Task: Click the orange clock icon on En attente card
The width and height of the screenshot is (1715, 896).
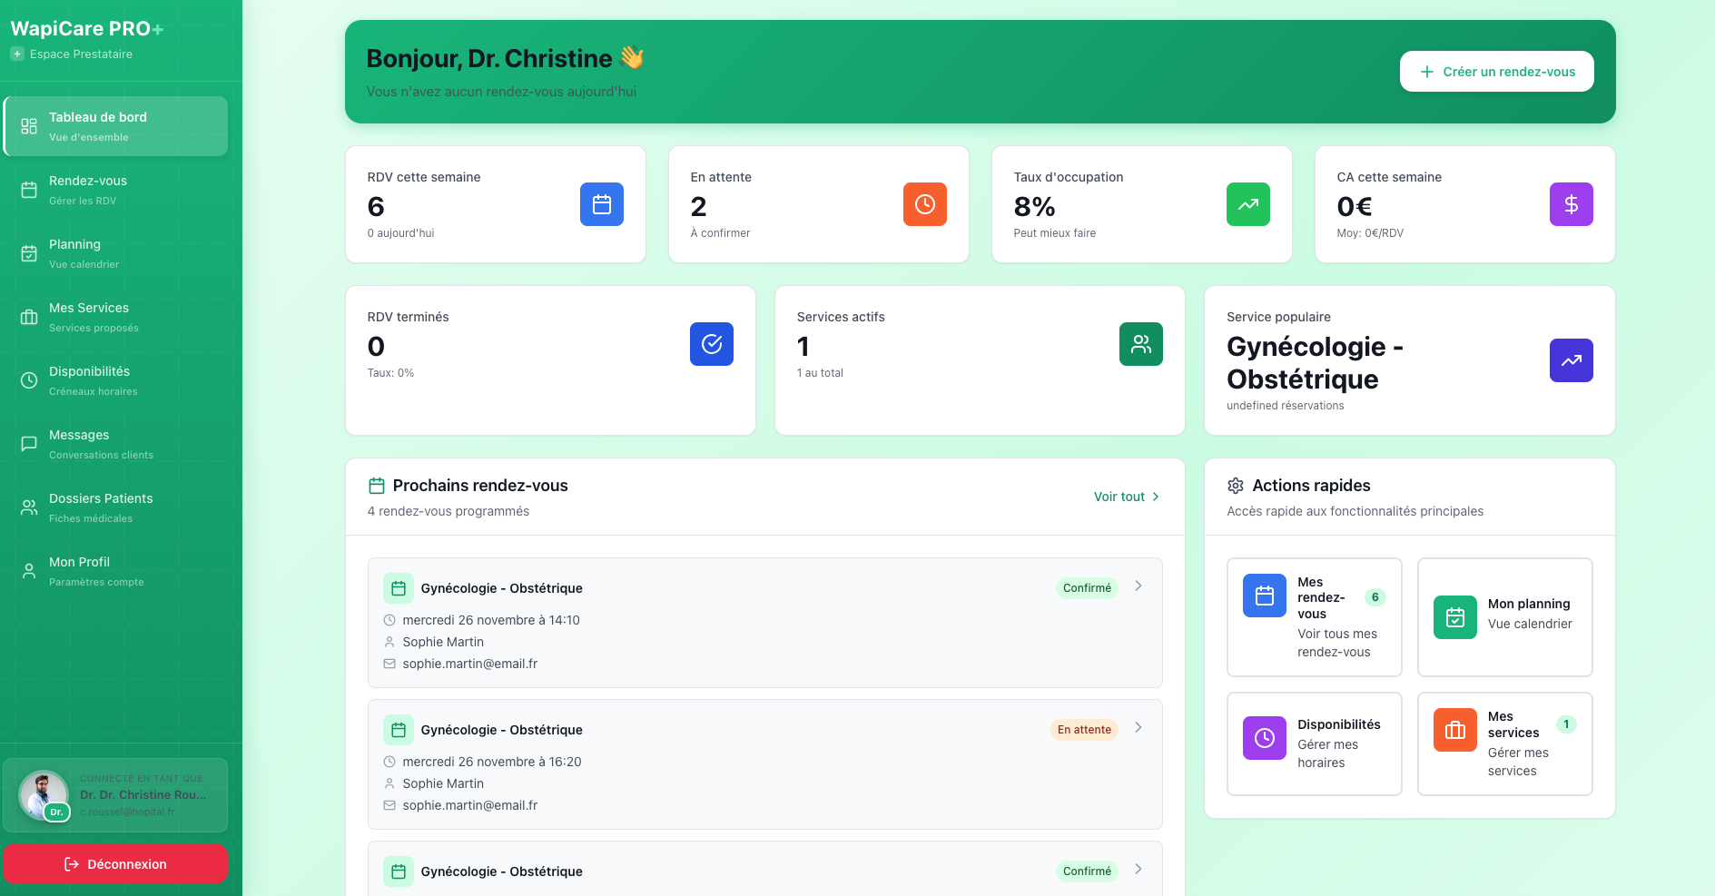Action: coord(925,204)
